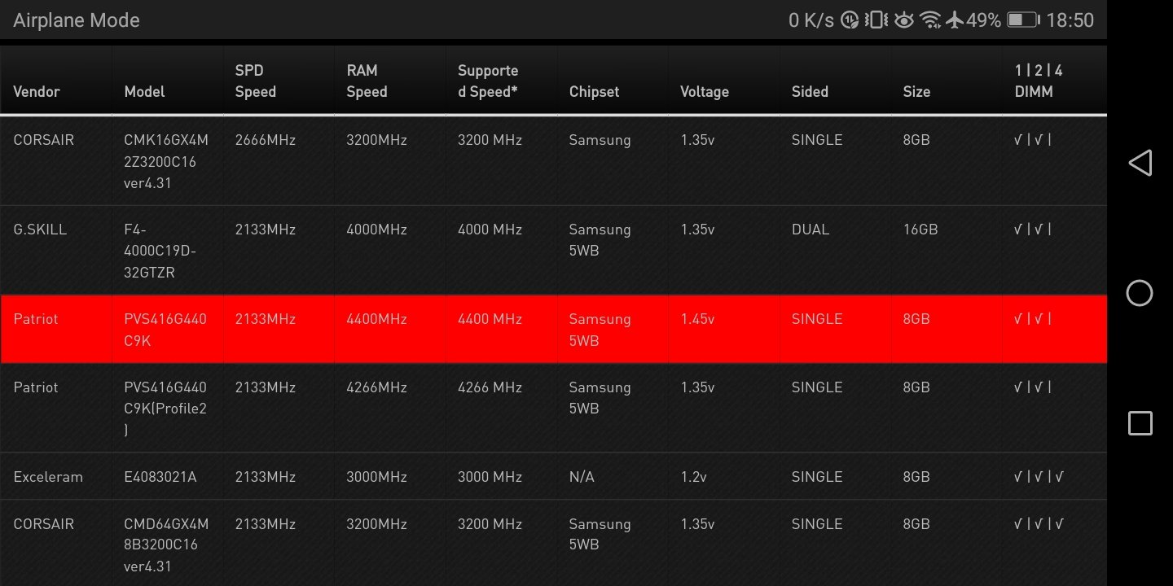Tap the battery status bar icon
Screen dimensions: 1173x586
[1022, 20]
